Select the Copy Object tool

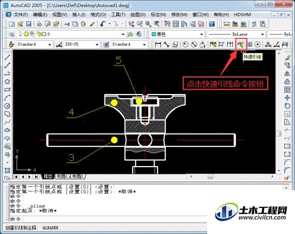click(287, 66)
